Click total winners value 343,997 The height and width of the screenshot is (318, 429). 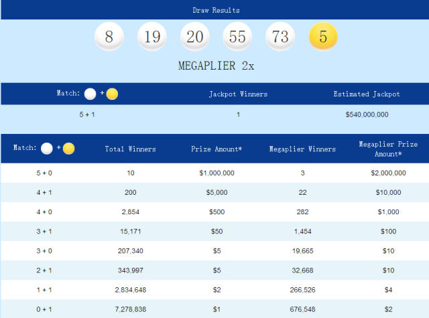pos(131,270)
